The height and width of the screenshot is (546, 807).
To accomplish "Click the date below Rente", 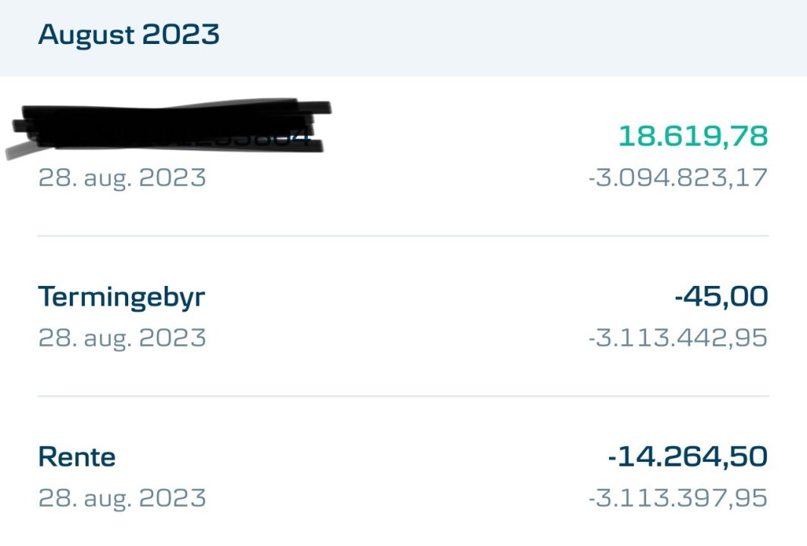I will coord(122,498).
